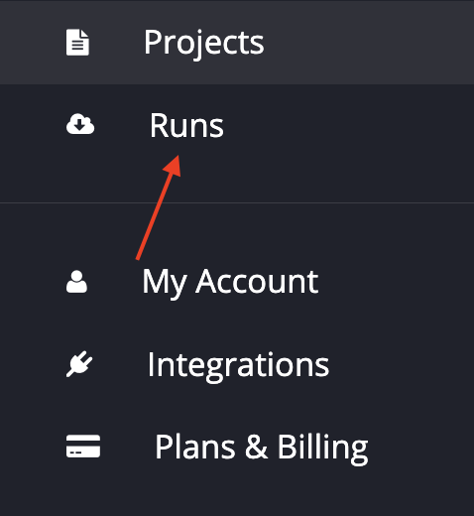
Task: Select the My Account person icon
Action: click(76, 282)
